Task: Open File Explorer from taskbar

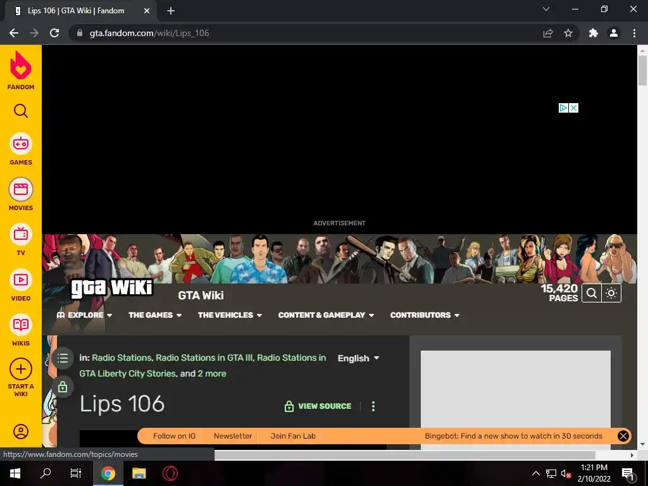Action: (139, 473)
